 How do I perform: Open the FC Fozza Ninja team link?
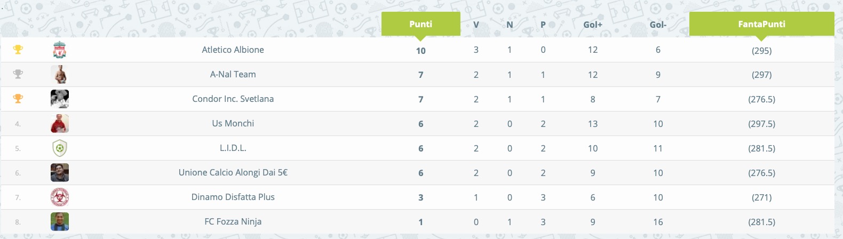(233, 221)
